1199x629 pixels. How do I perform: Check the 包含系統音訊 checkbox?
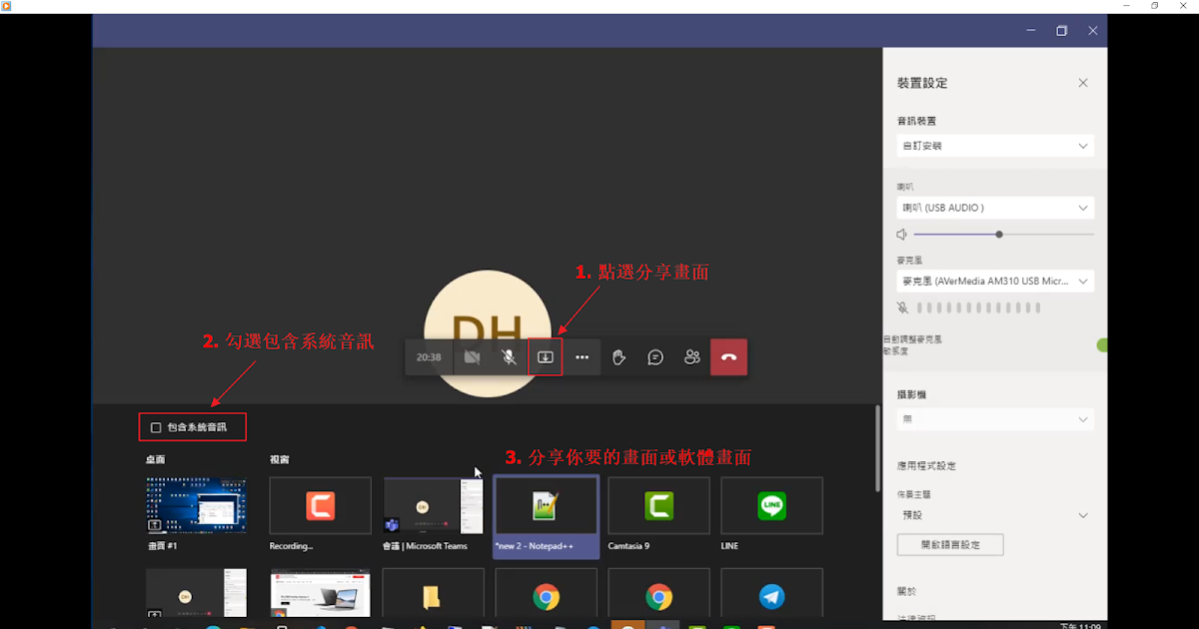tap(156, 427)
